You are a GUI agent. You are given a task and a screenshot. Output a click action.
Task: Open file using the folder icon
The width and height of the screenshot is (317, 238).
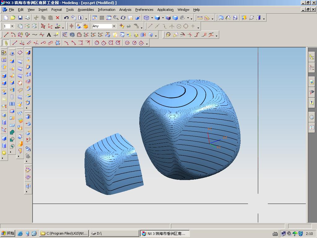pos(13,18)
